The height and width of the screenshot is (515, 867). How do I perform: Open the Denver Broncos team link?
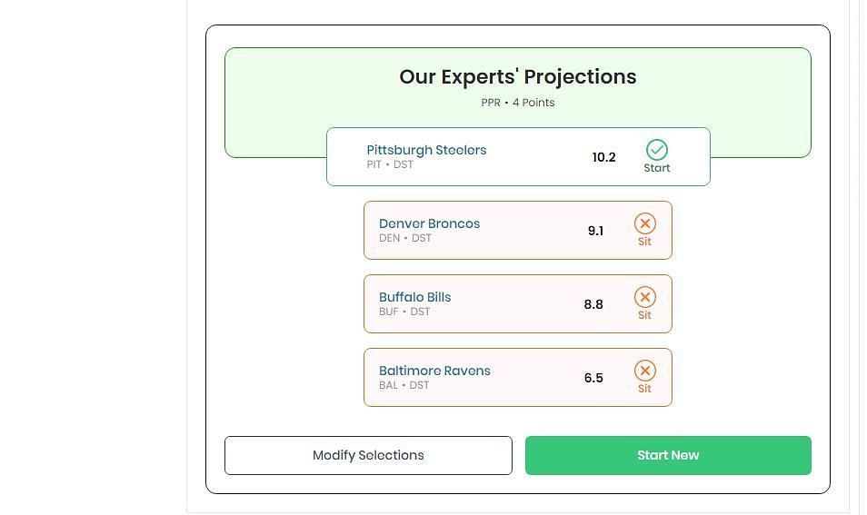click(x=429, y=223)
